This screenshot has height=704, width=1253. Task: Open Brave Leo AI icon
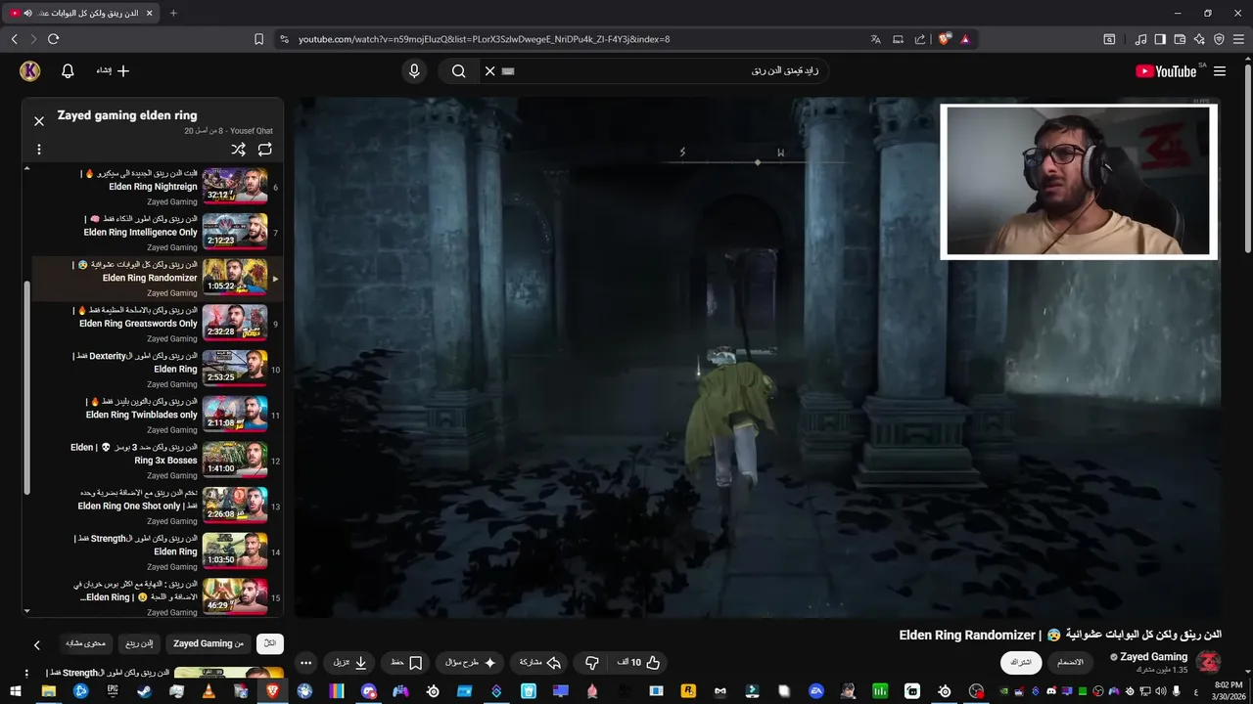pos(1200,39)
